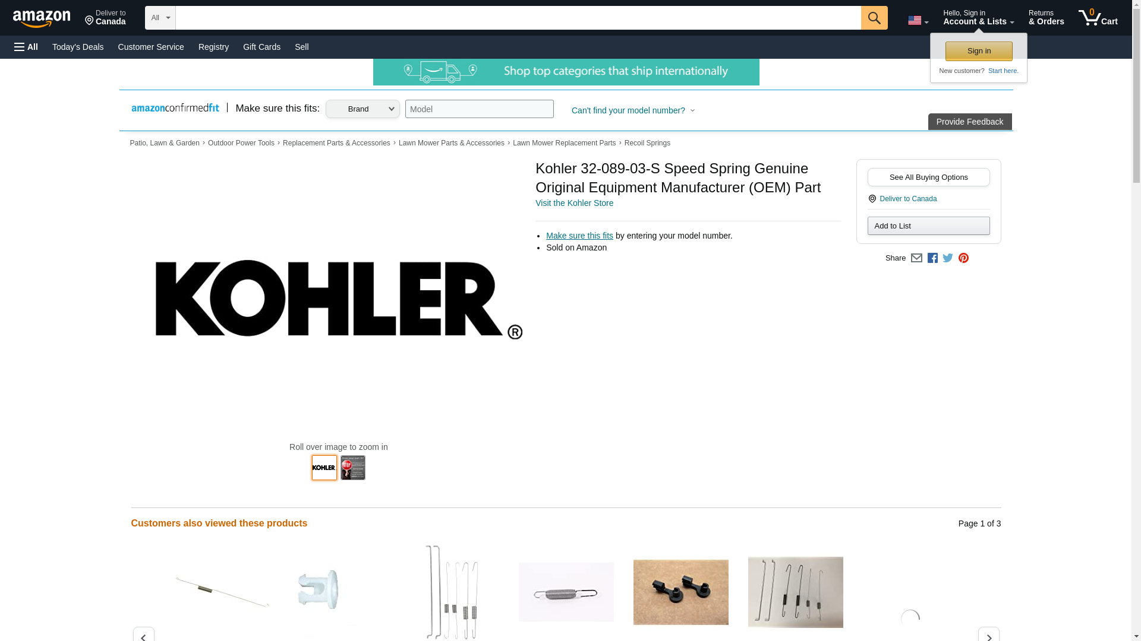Share on Facebook icon
Screen dimensions: 1141x641
click(x=932, y=258)
